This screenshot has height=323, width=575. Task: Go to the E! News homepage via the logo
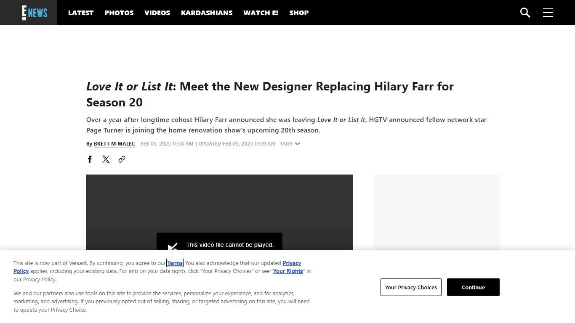34,13
